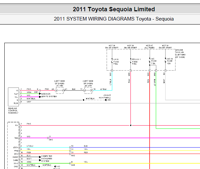Viewport: 200px width, 169px height.
Task: Click the arrowhead pointing to 'INTERIOR' on GRN wire
Action: click(40, 94)
